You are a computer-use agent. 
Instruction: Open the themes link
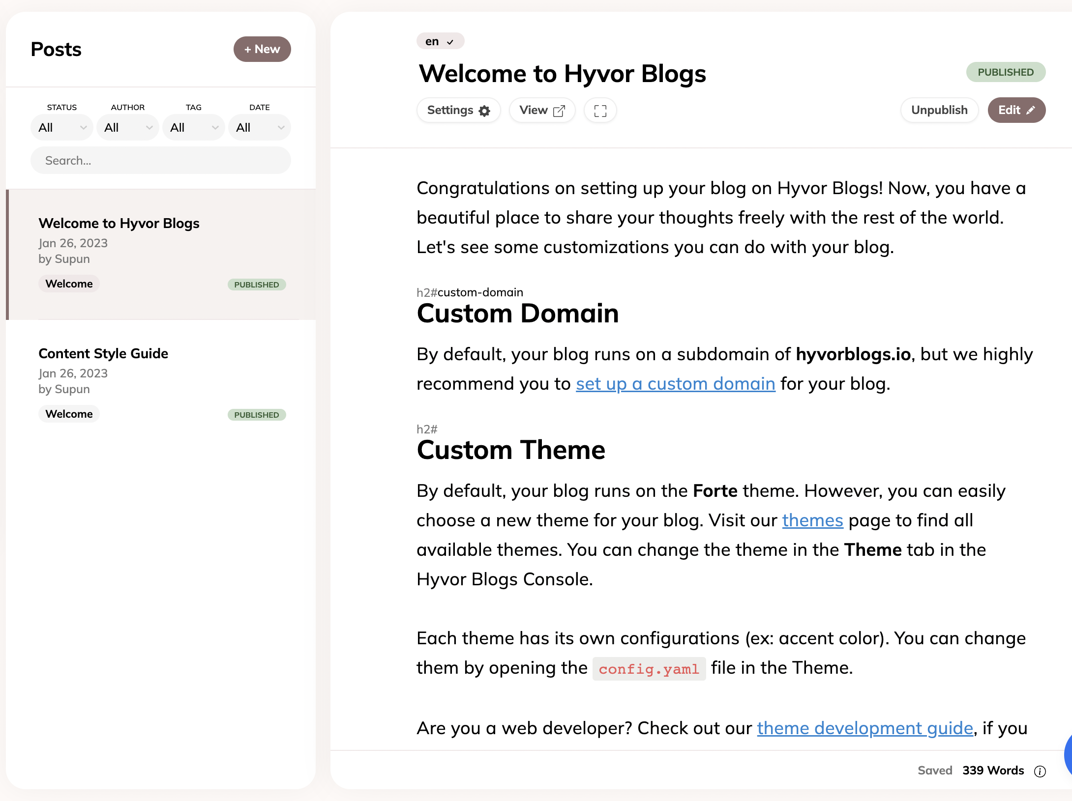[812, 520]
